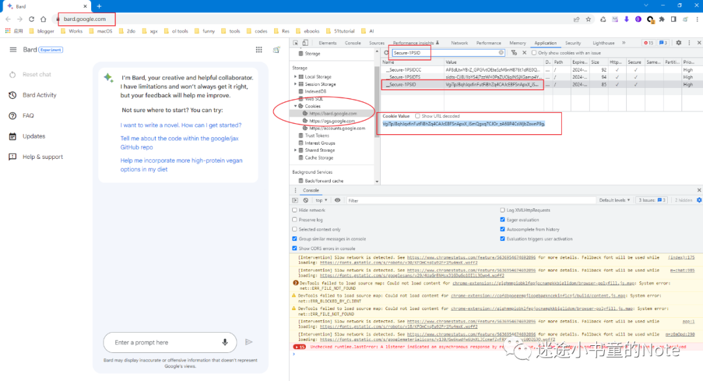Bookmark this page with the star icon
The height and width of the screenshot is (381, 703).
pos(588,20)
